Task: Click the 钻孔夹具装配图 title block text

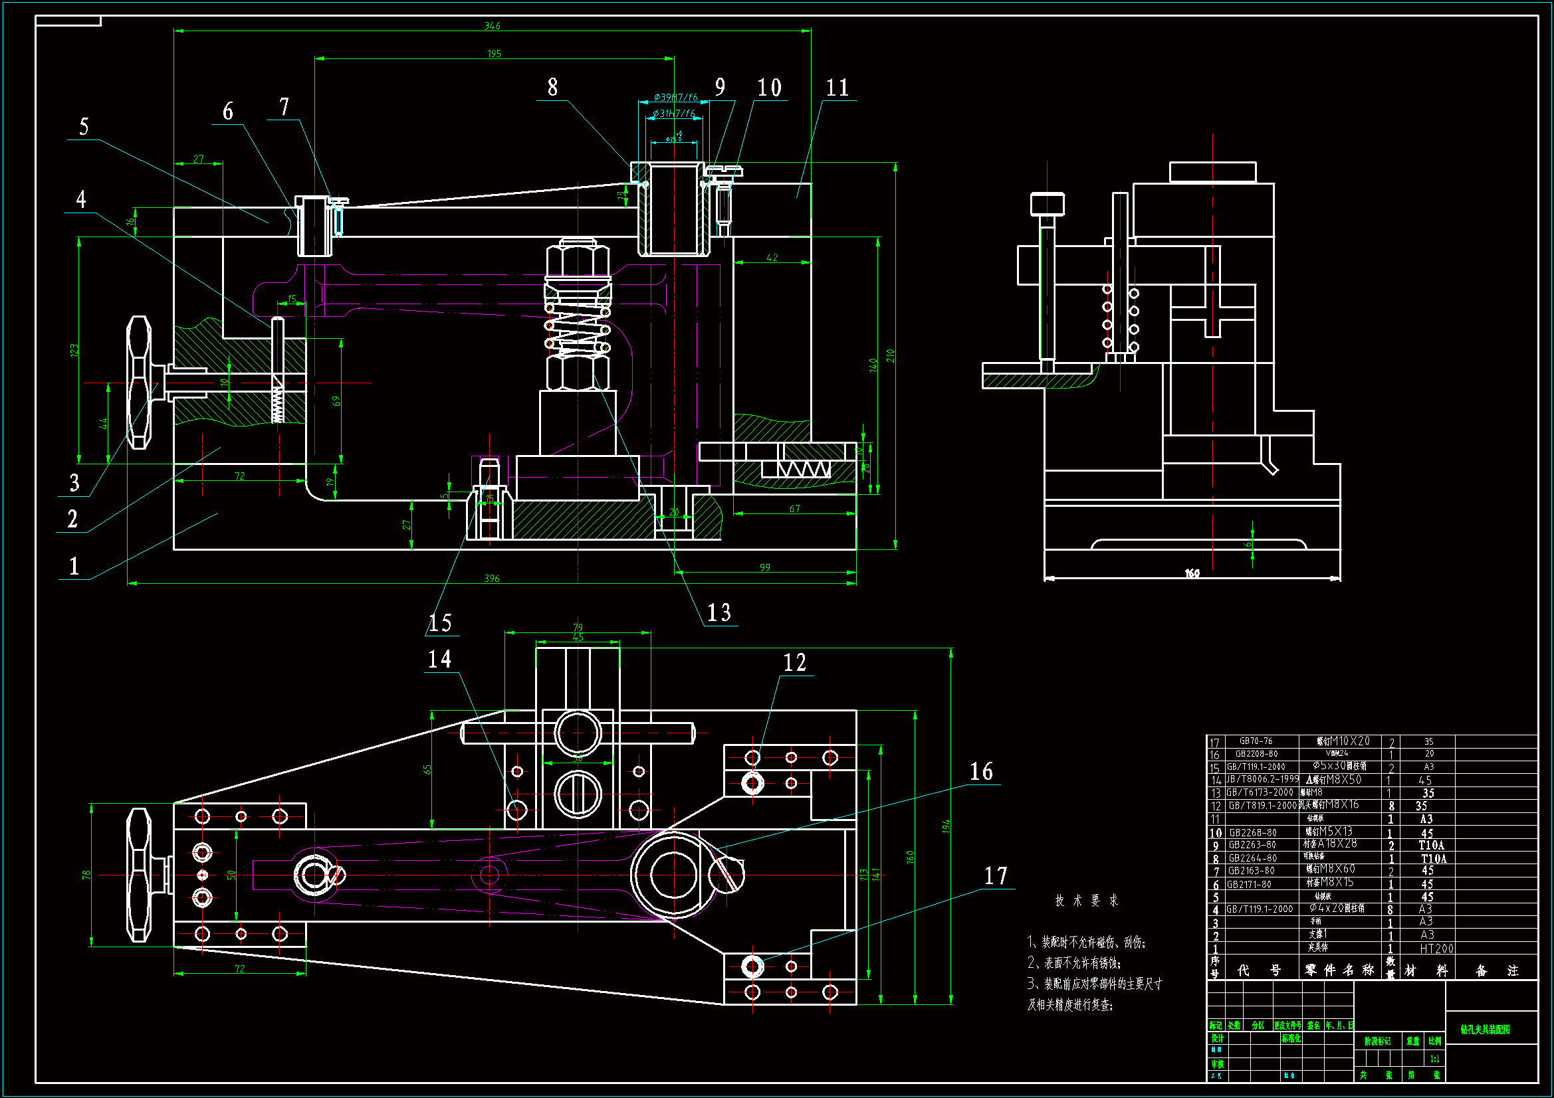Action: tap(1484, 1030)
